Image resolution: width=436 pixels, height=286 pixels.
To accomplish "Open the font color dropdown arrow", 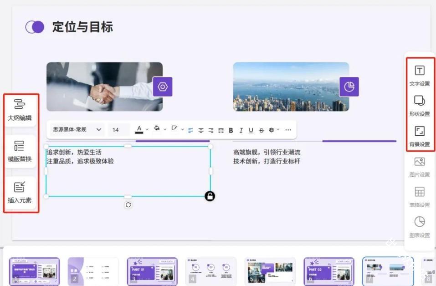I will pyautogui.click(x=147, y=130).
